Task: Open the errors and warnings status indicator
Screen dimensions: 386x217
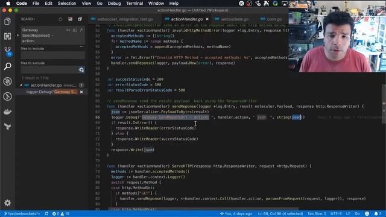Action: click(60, 214)
